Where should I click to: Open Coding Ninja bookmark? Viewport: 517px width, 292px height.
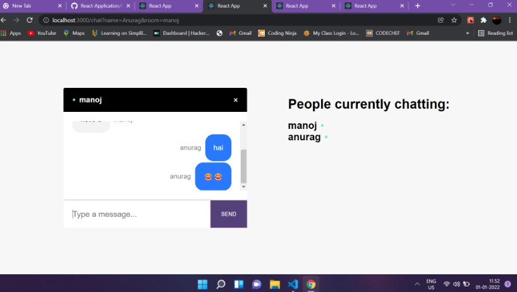[x=277, y=33]
